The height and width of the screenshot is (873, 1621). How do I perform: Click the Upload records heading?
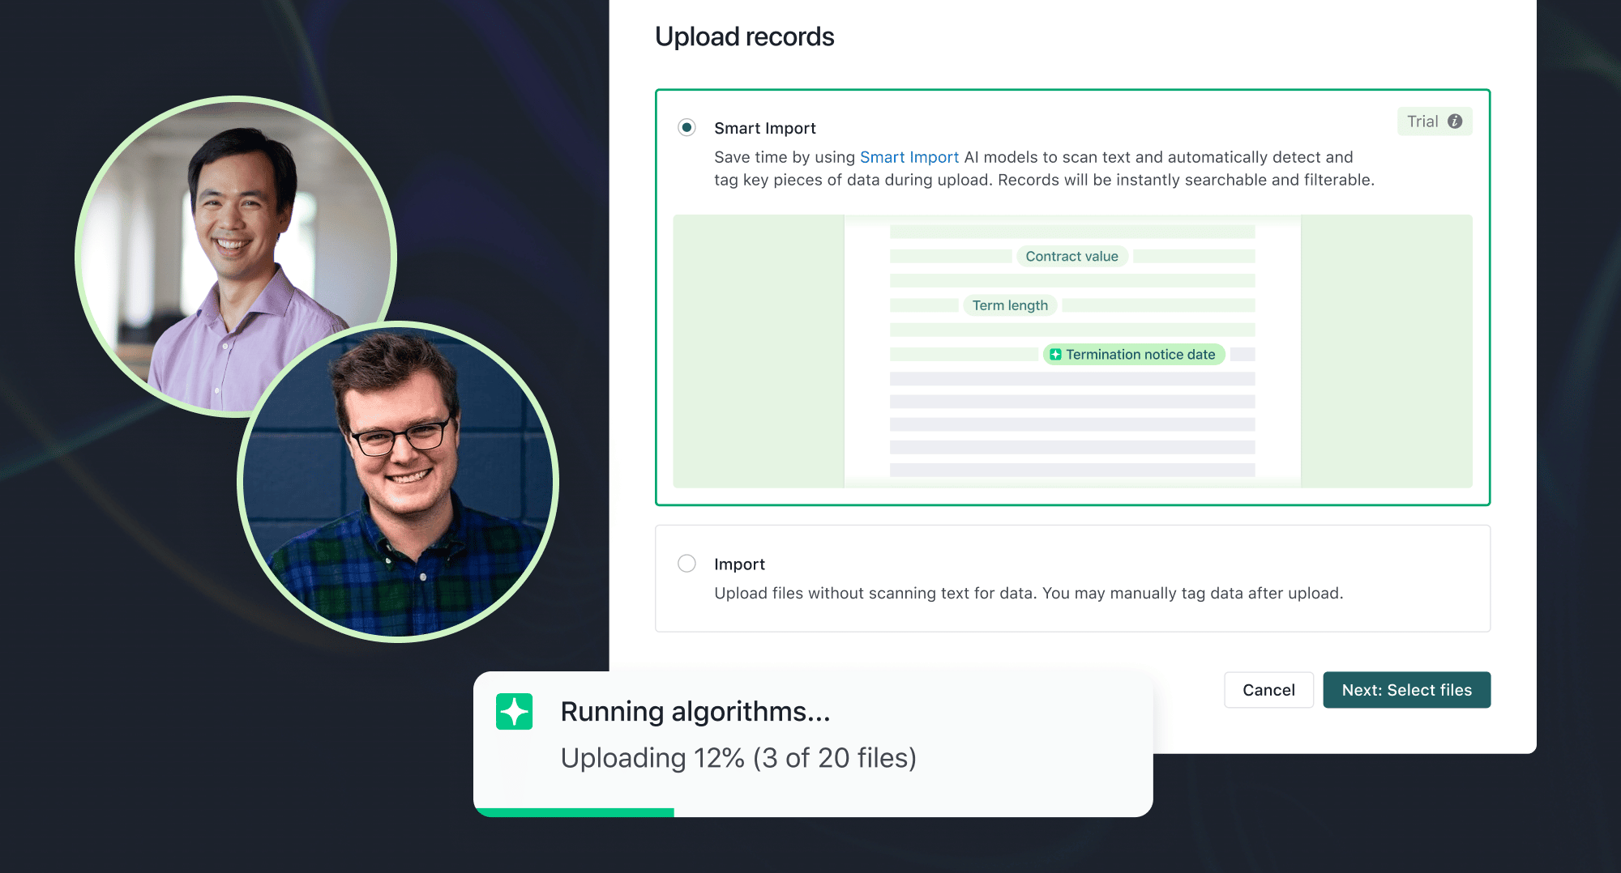(744, 36)
